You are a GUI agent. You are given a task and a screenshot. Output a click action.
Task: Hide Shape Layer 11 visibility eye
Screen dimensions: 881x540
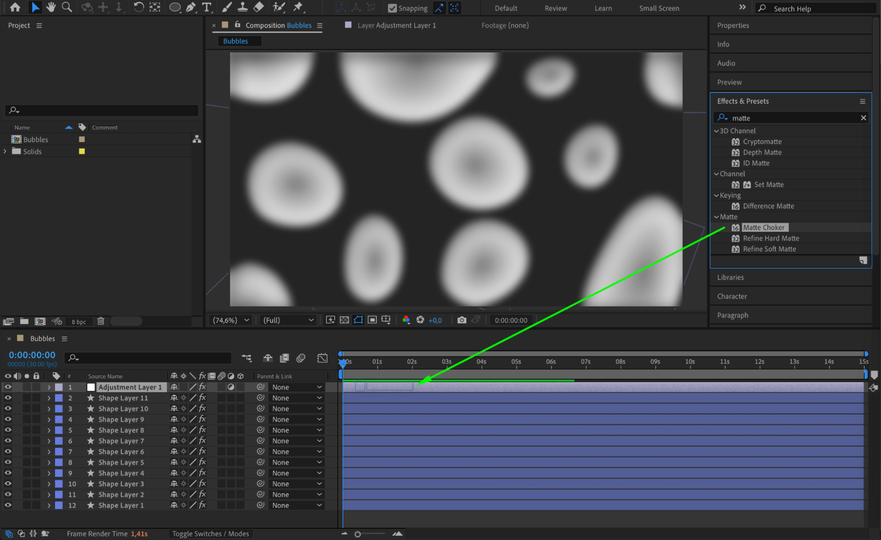click(x=8, y=398)
